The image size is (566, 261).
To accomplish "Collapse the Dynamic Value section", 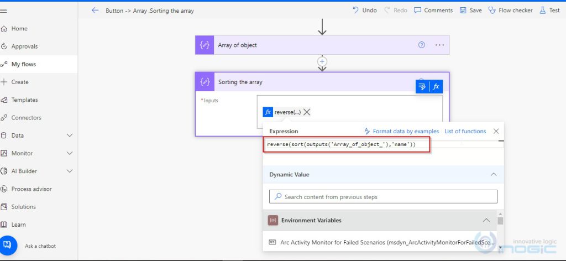I will coord(493,174).
